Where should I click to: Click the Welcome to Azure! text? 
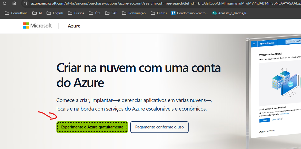click(x=270, y=54)
